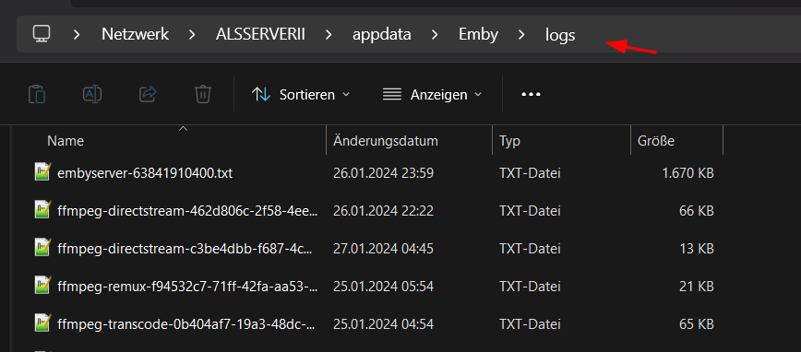This screenshot has width=801, height=352.
Task: Select the ffmpeg-transcode-0b404af7 file row
Action: 375,323
